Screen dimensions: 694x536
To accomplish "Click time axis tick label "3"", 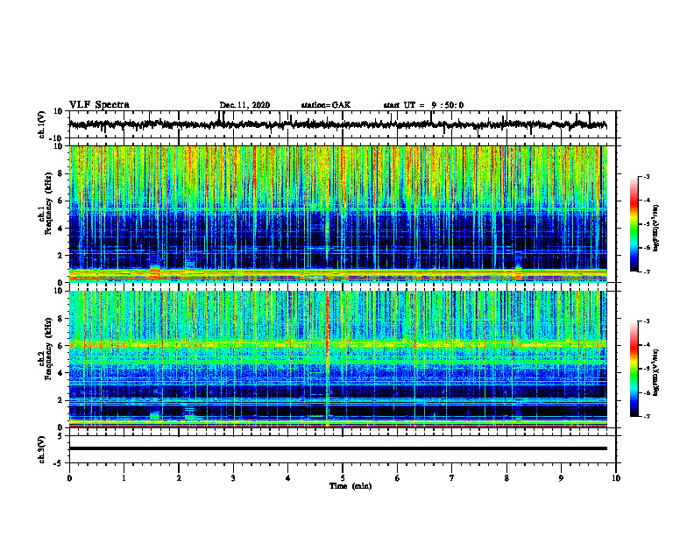I will click(233, 477).
